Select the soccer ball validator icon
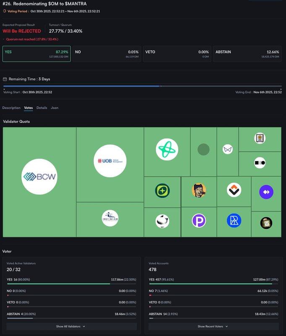 (x=162, y=221)
